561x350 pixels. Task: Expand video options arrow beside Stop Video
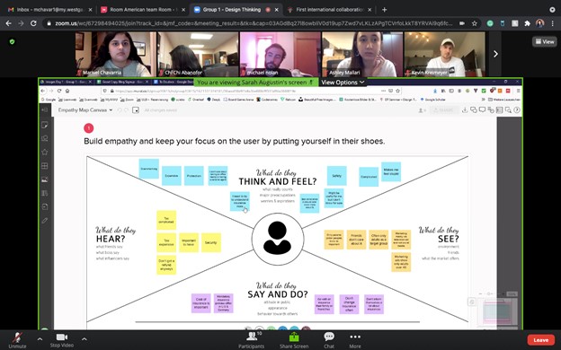(85, 339)
